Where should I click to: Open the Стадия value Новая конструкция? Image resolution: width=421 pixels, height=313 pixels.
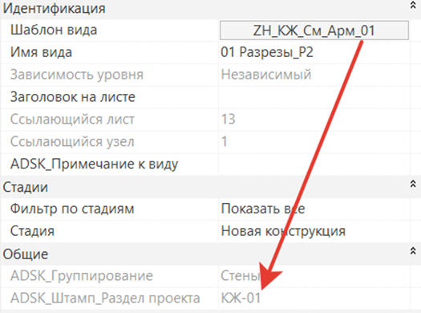click(x=314, y=231)
